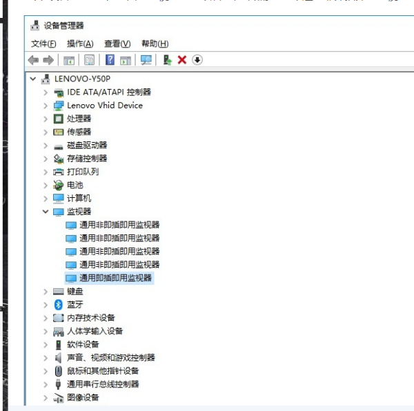Select the 监视器 category label
The height and width of the screenshot is (411, 414).
[79, 211]
